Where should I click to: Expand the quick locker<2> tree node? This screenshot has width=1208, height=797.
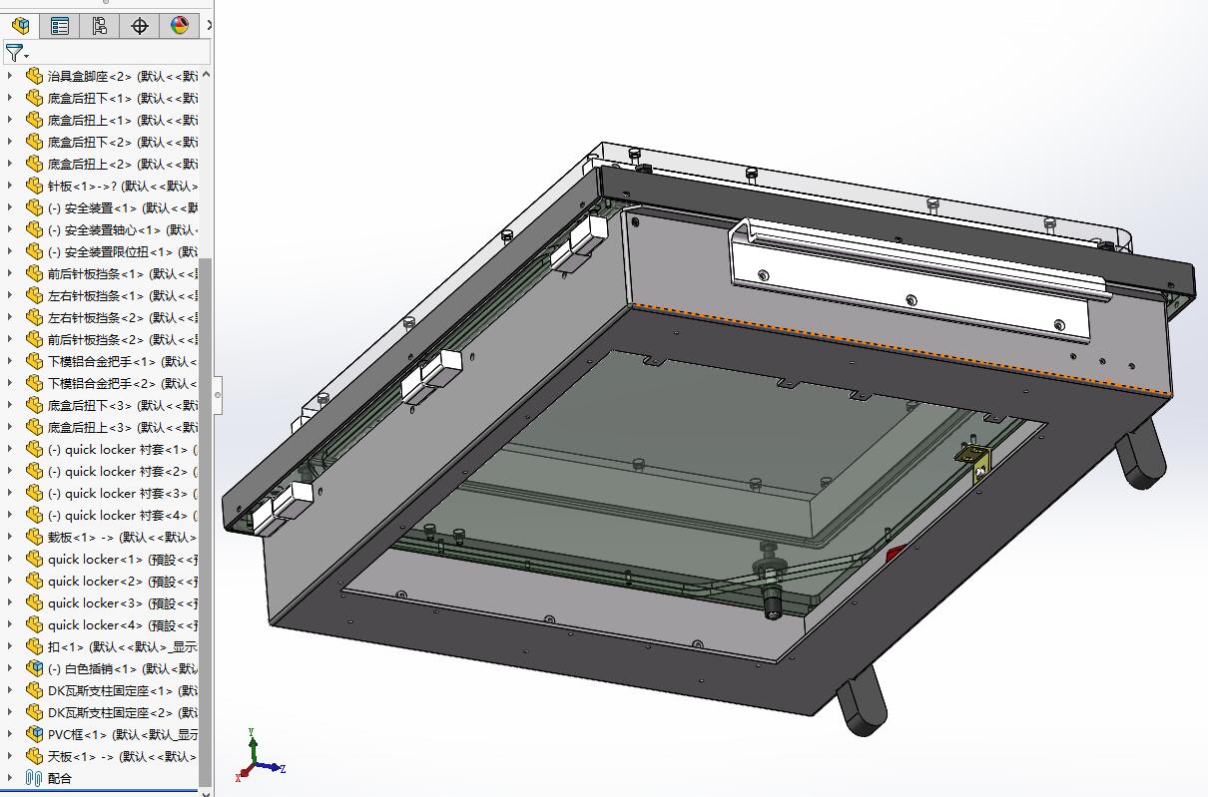click(11, 581)
